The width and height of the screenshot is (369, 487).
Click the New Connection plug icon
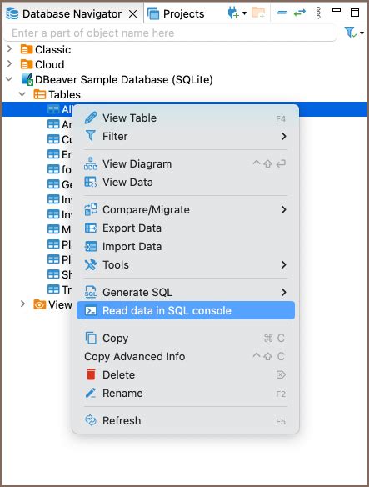point(233,13)
